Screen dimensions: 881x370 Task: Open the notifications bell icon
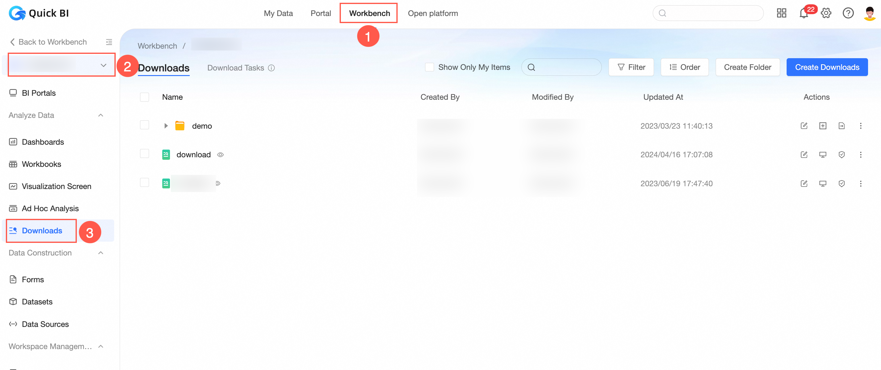click(803, 13)
